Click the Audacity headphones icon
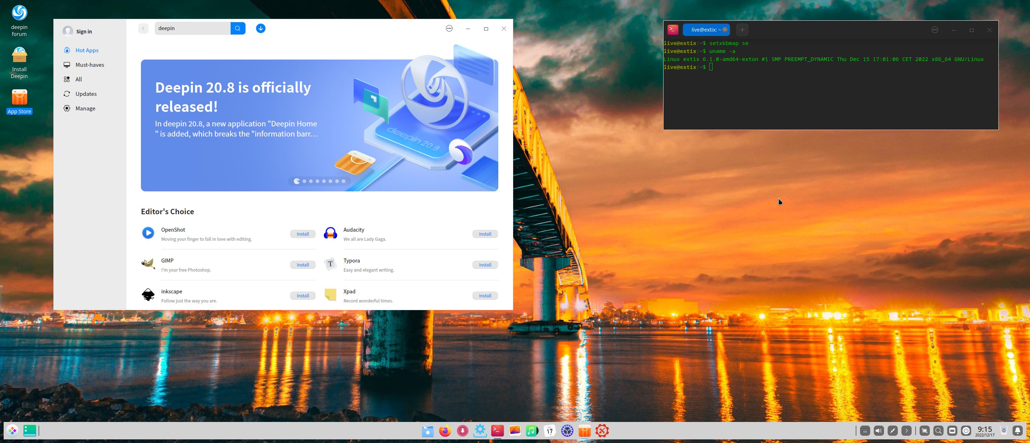 coord(330,233)
